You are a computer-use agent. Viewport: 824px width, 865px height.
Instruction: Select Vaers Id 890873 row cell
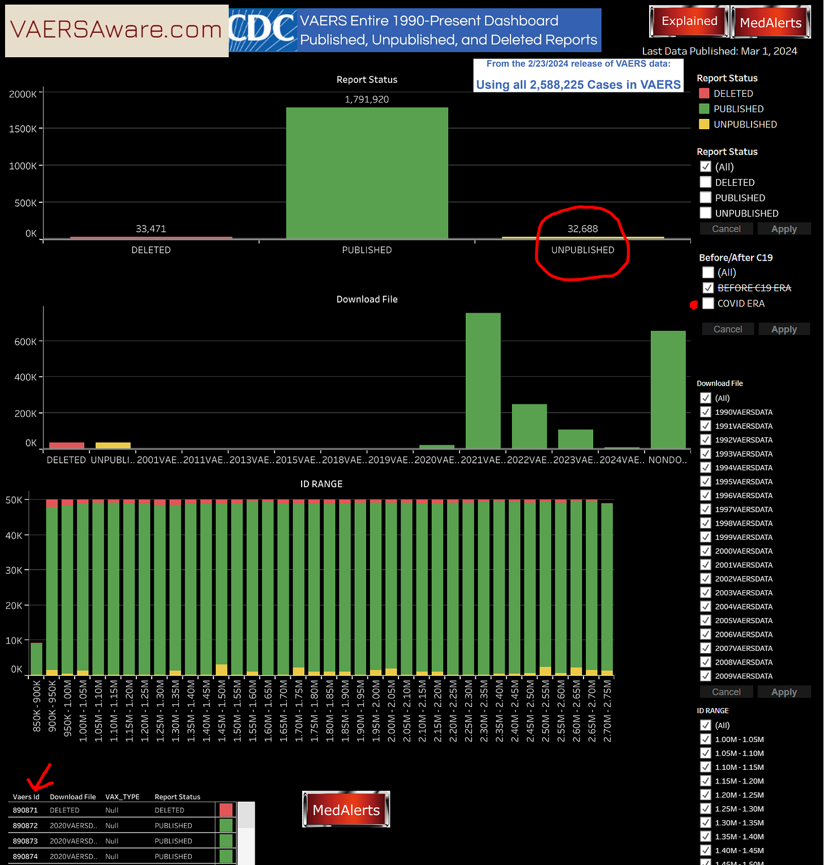[x=25, y=841]
